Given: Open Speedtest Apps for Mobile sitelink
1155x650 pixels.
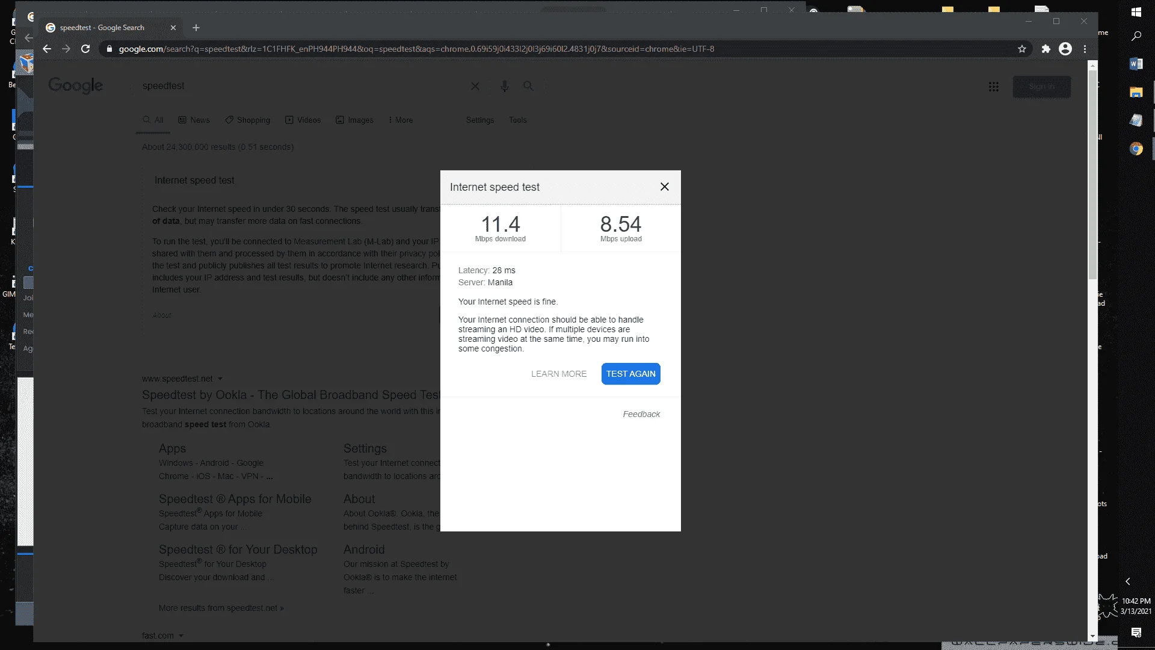Looking at the screenshot, I should [x=235, y=499].
